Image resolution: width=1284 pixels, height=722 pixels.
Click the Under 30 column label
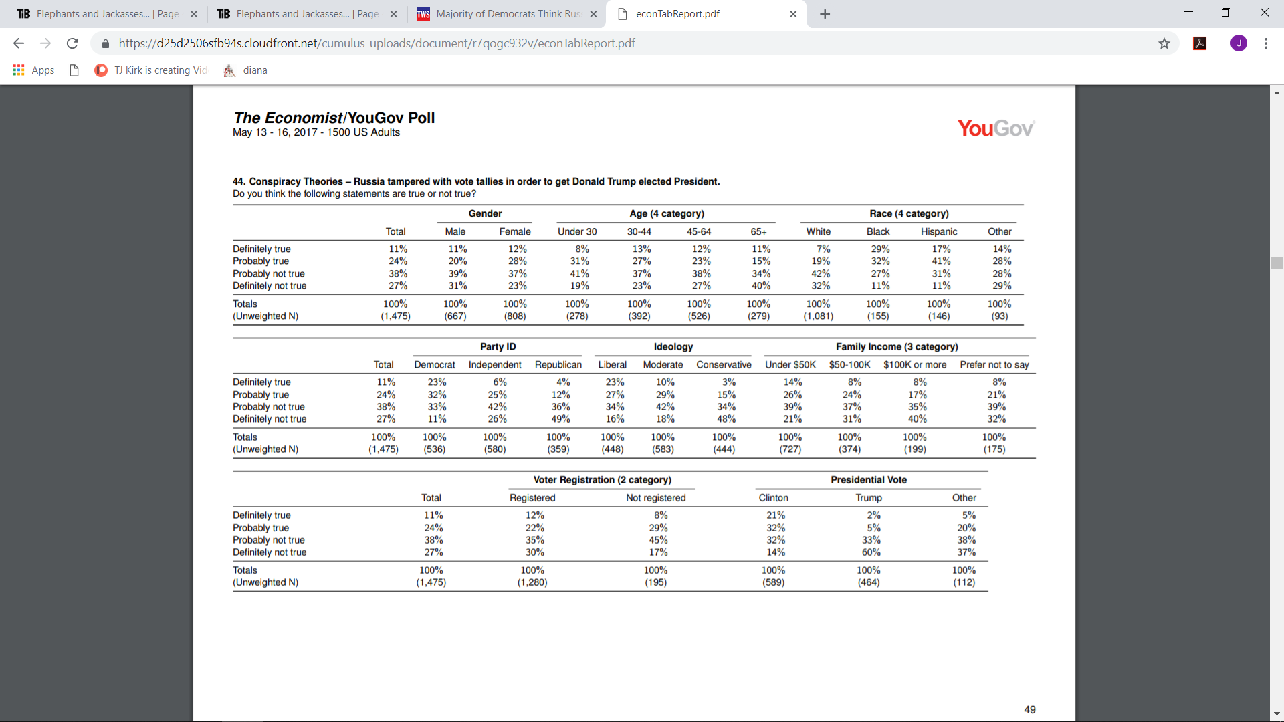tap(577, 231)
